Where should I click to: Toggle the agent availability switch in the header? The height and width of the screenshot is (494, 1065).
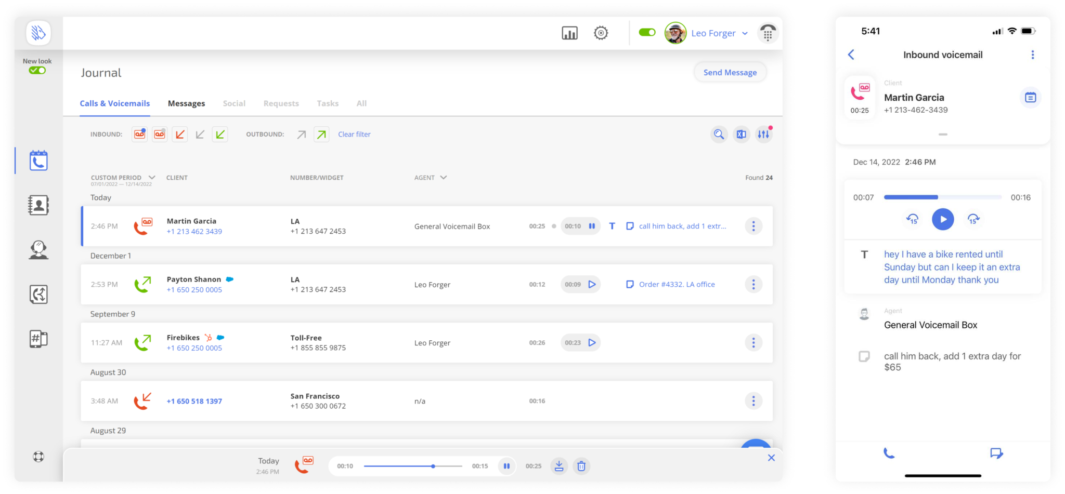point(647,32)
